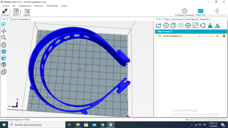Click the center object crosshair icon
228x128 pixels.
pyautogui.click(x=188, y=26)
